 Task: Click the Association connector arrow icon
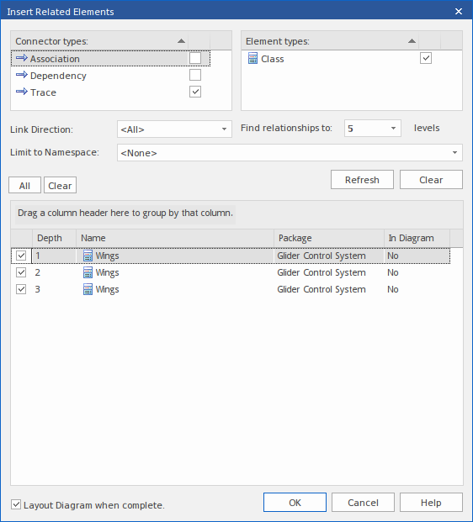pos(22,58)
